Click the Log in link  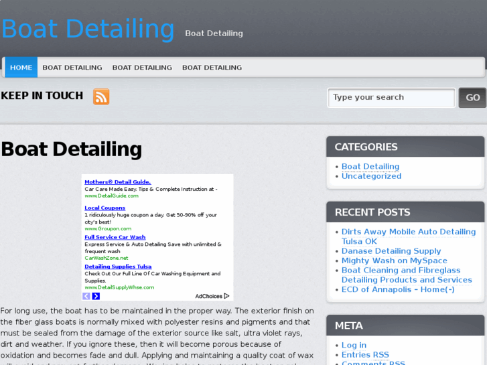pyautogui.click(x=354, y=345)
